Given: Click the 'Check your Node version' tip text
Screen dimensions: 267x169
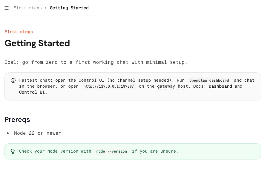Looking at the screenshot, I should (x=55, y=151).
